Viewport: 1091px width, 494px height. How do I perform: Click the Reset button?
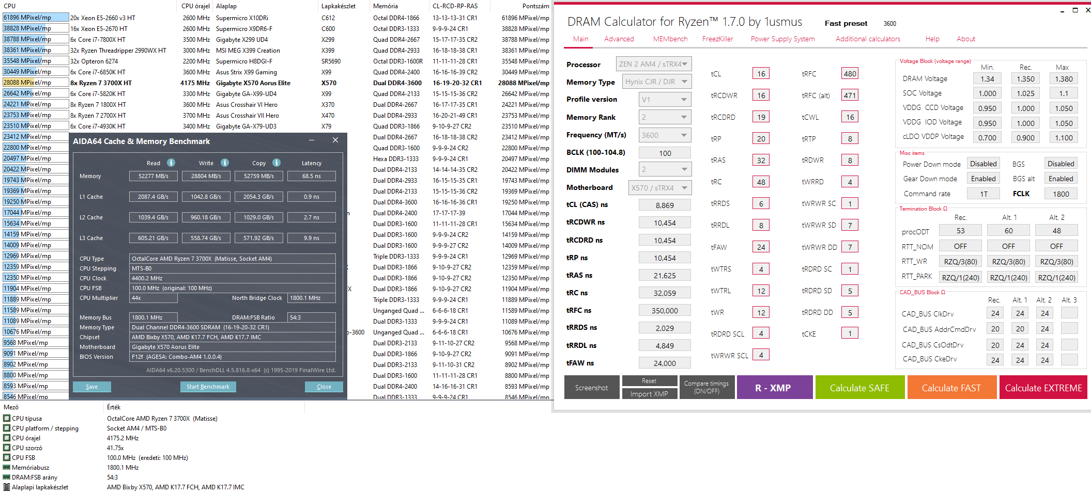pyautogui.click(x=649, y=380)
